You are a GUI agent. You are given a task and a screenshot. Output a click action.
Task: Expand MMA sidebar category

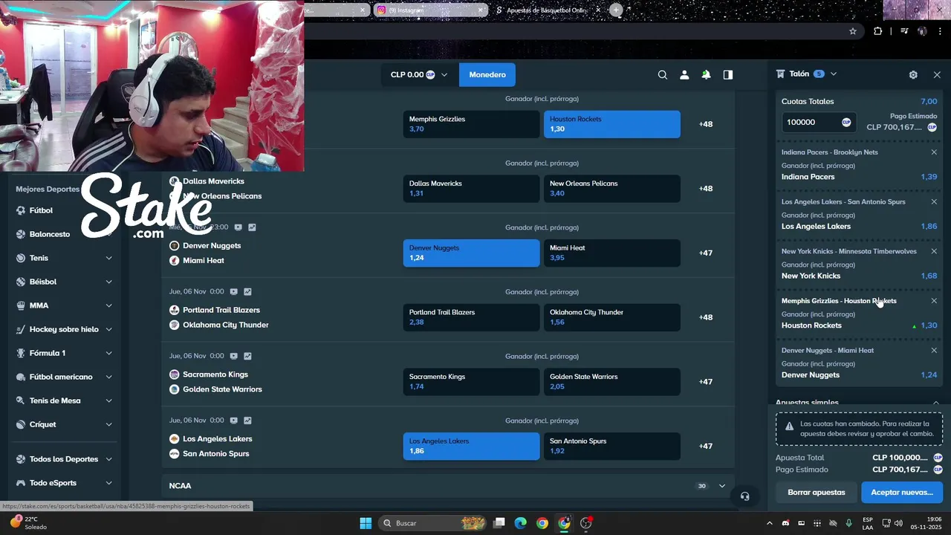pos(108,305)
